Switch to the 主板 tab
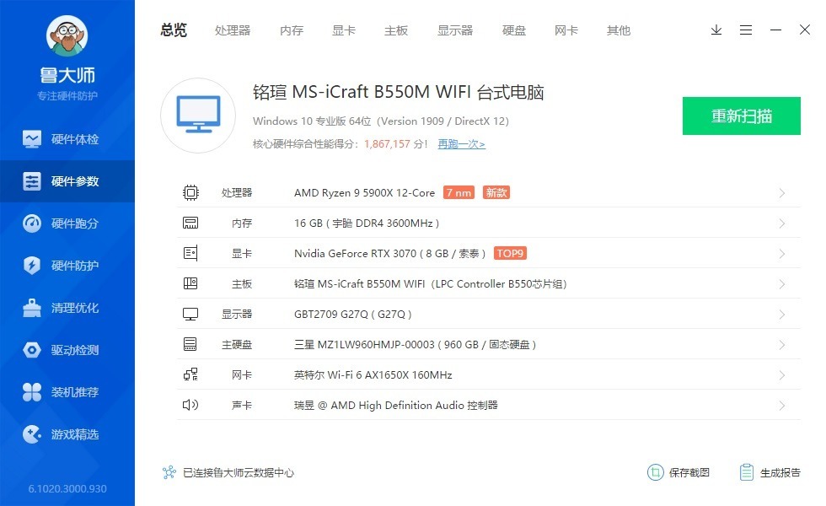826x506 pixels. [x=395, y=30]
